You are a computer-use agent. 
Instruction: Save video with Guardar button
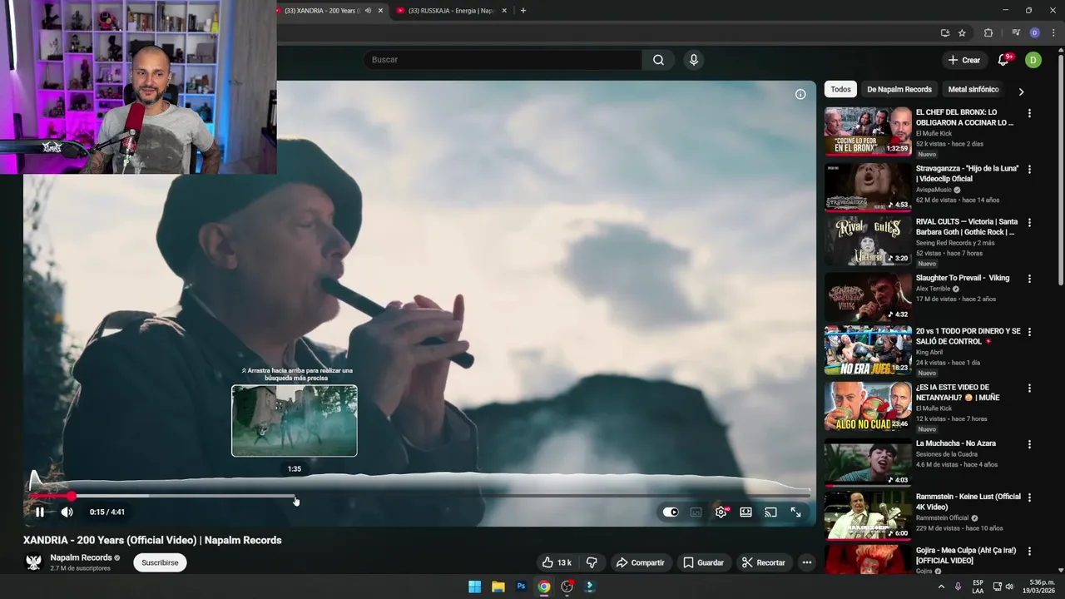coord(703,562)
